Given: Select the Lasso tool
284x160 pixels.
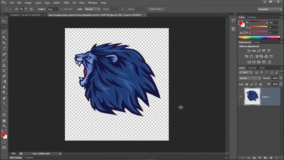Looking at the screenshot, I should [4, 32].
